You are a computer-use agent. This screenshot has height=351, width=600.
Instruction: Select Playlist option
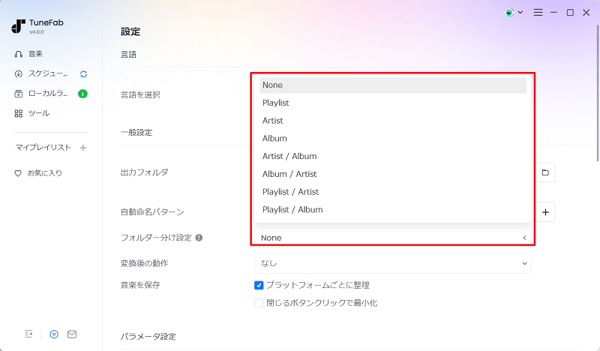(x=392, y=103)
